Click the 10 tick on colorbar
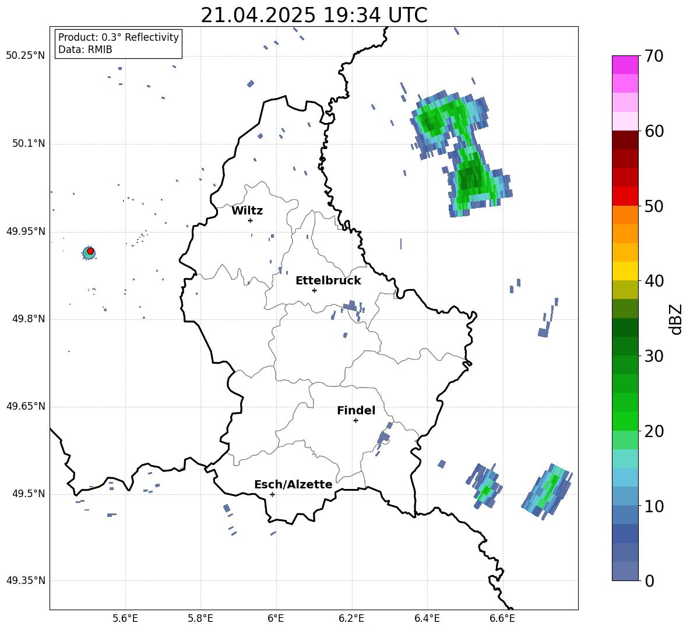This screenshot has width=690, height=630. point(654,506)
